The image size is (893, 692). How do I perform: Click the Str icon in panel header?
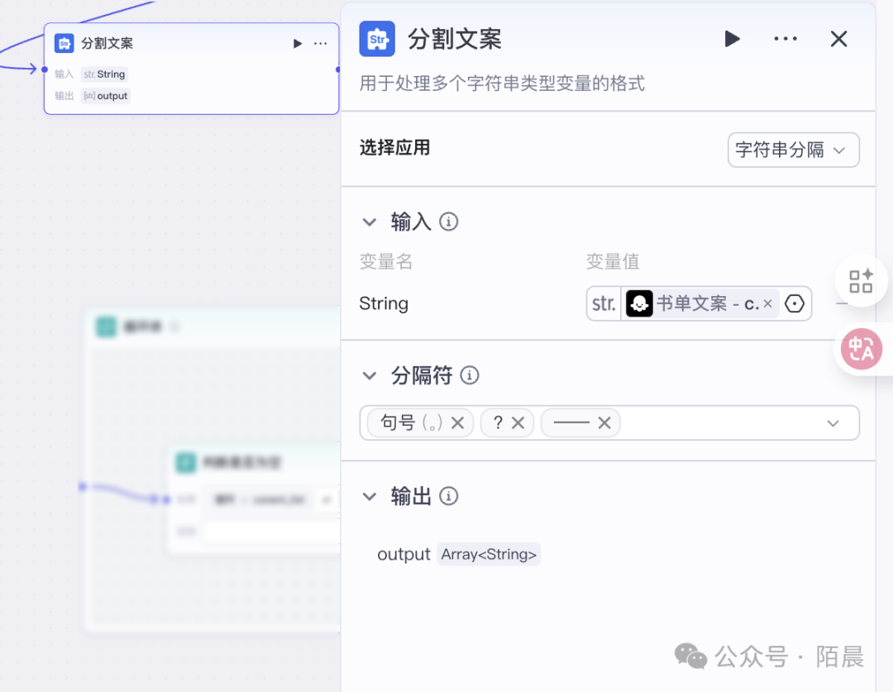(377, 39)
